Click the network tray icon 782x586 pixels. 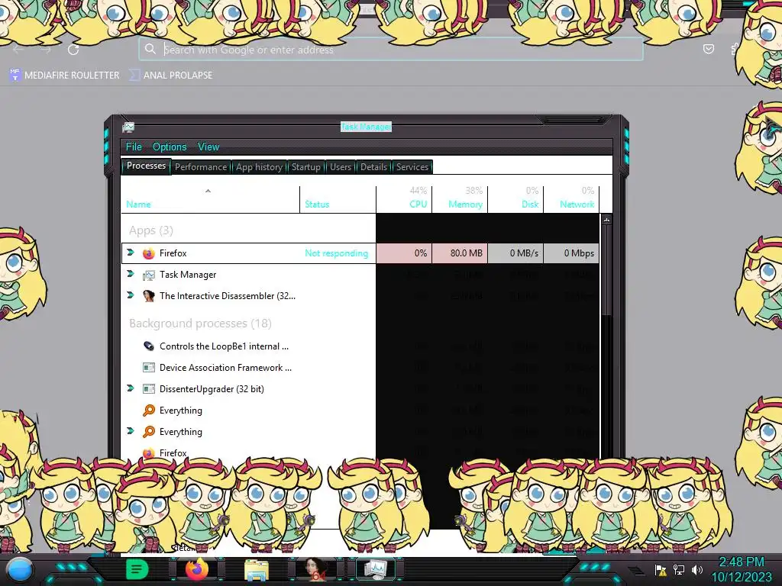click(x=679, y=570)
